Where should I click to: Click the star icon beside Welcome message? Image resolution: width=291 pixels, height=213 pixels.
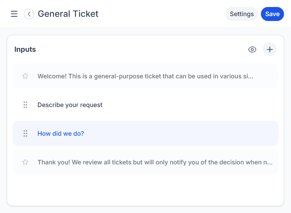tap(25, 76)
